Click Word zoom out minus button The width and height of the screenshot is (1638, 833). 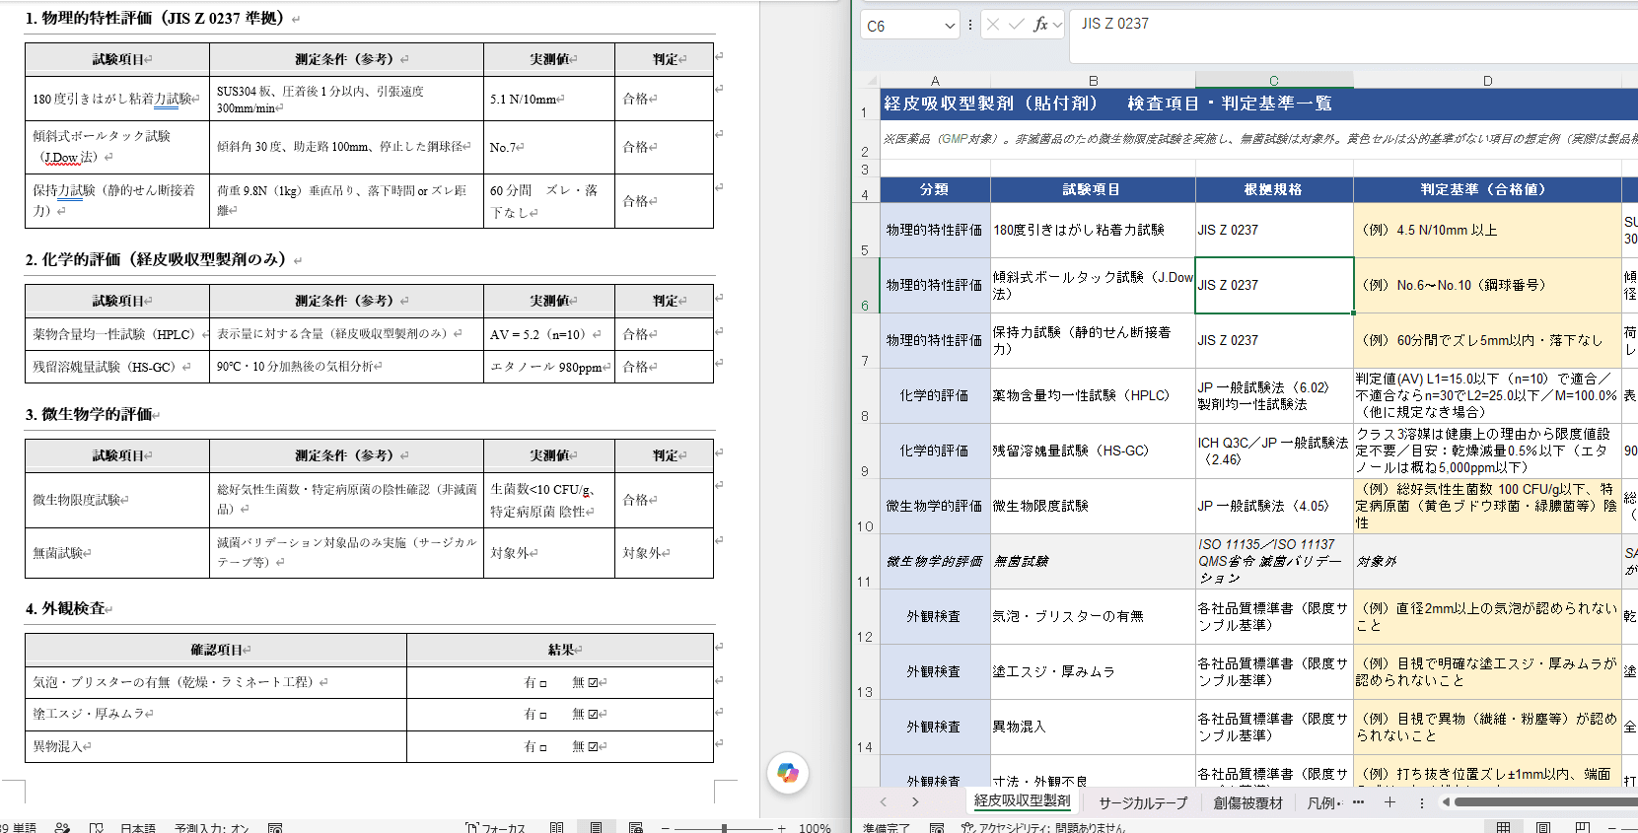(666, 827)
